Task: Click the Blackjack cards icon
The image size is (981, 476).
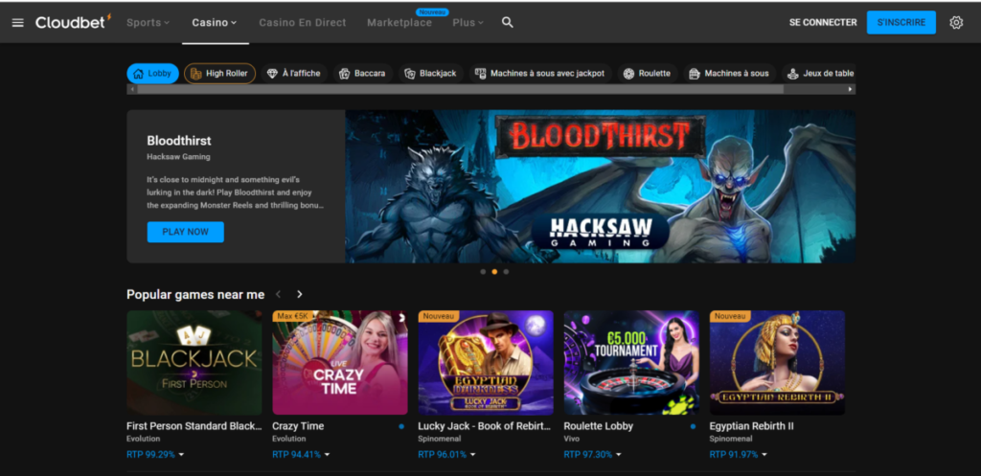Action: point(410,74)
